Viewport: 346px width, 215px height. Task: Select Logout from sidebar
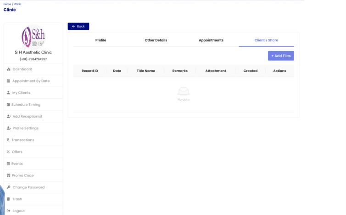pyautogui.click(x=33, y=211)
